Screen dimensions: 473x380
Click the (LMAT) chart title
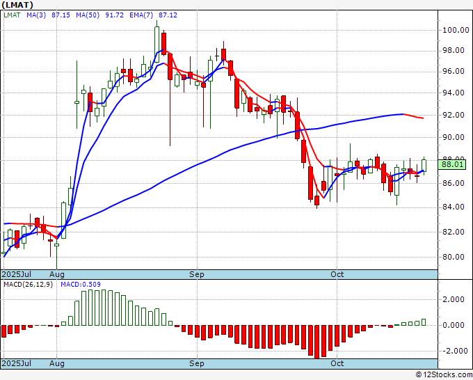[17, 5]
